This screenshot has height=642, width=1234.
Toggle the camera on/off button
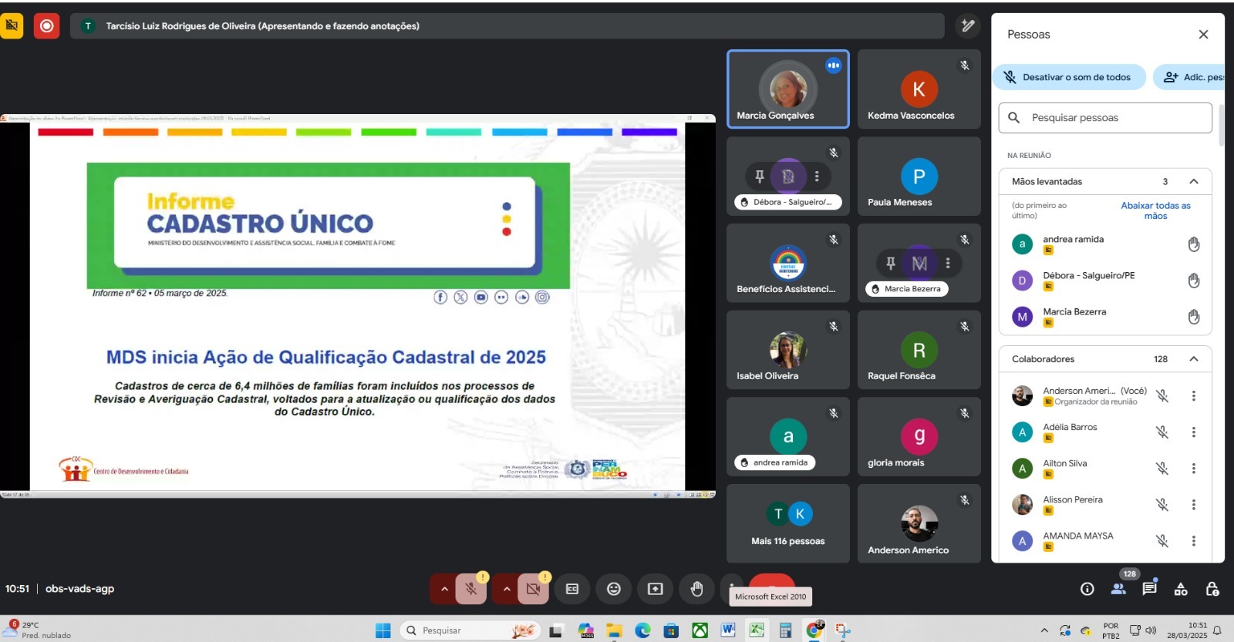tap(533, 589)
